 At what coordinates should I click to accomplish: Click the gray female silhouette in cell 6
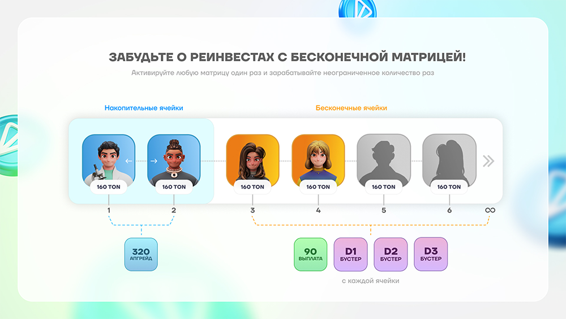point(449,160)
